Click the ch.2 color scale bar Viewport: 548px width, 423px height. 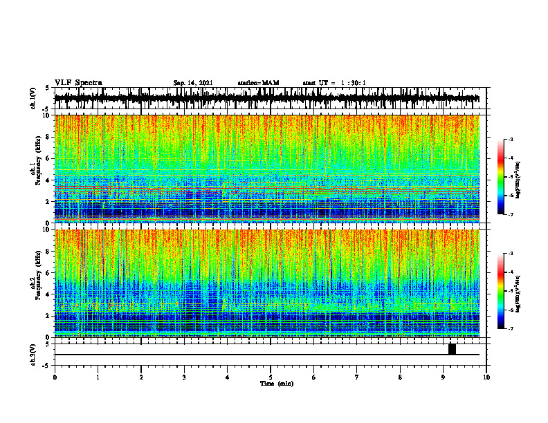point(500,291)
